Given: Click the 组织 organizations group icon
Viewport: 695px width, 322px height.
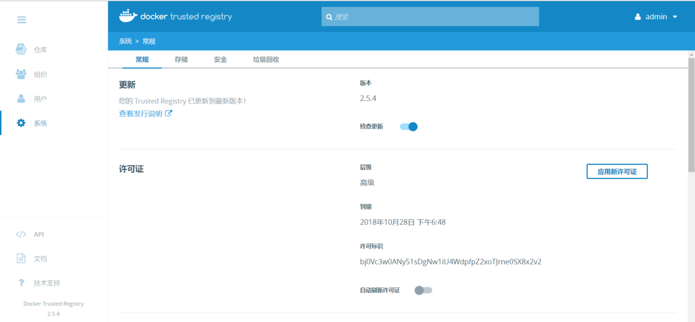Looking at the screenshot, I should (x=21, y=74).
